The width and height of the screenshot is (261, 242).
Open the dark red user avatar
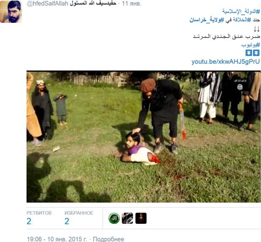click(141, 218)
